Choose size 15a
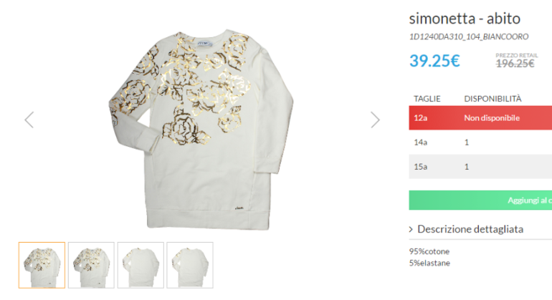The image size is (552, 300). (x=421, y=167)
